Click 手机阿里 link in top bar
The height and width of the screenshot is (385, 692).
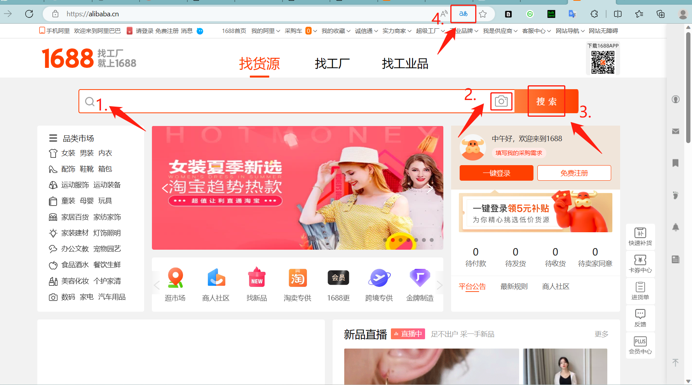[55, 31]
